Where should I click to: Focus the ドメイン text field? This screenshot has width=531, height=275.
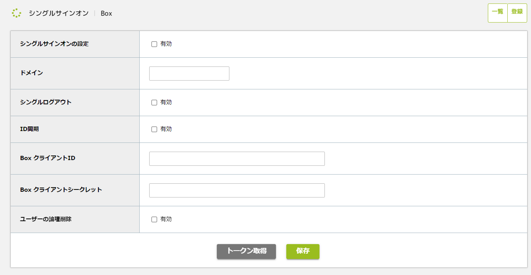189,74
